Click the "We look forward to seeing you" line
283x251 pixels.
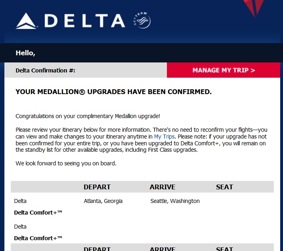(x=66, y=163)
